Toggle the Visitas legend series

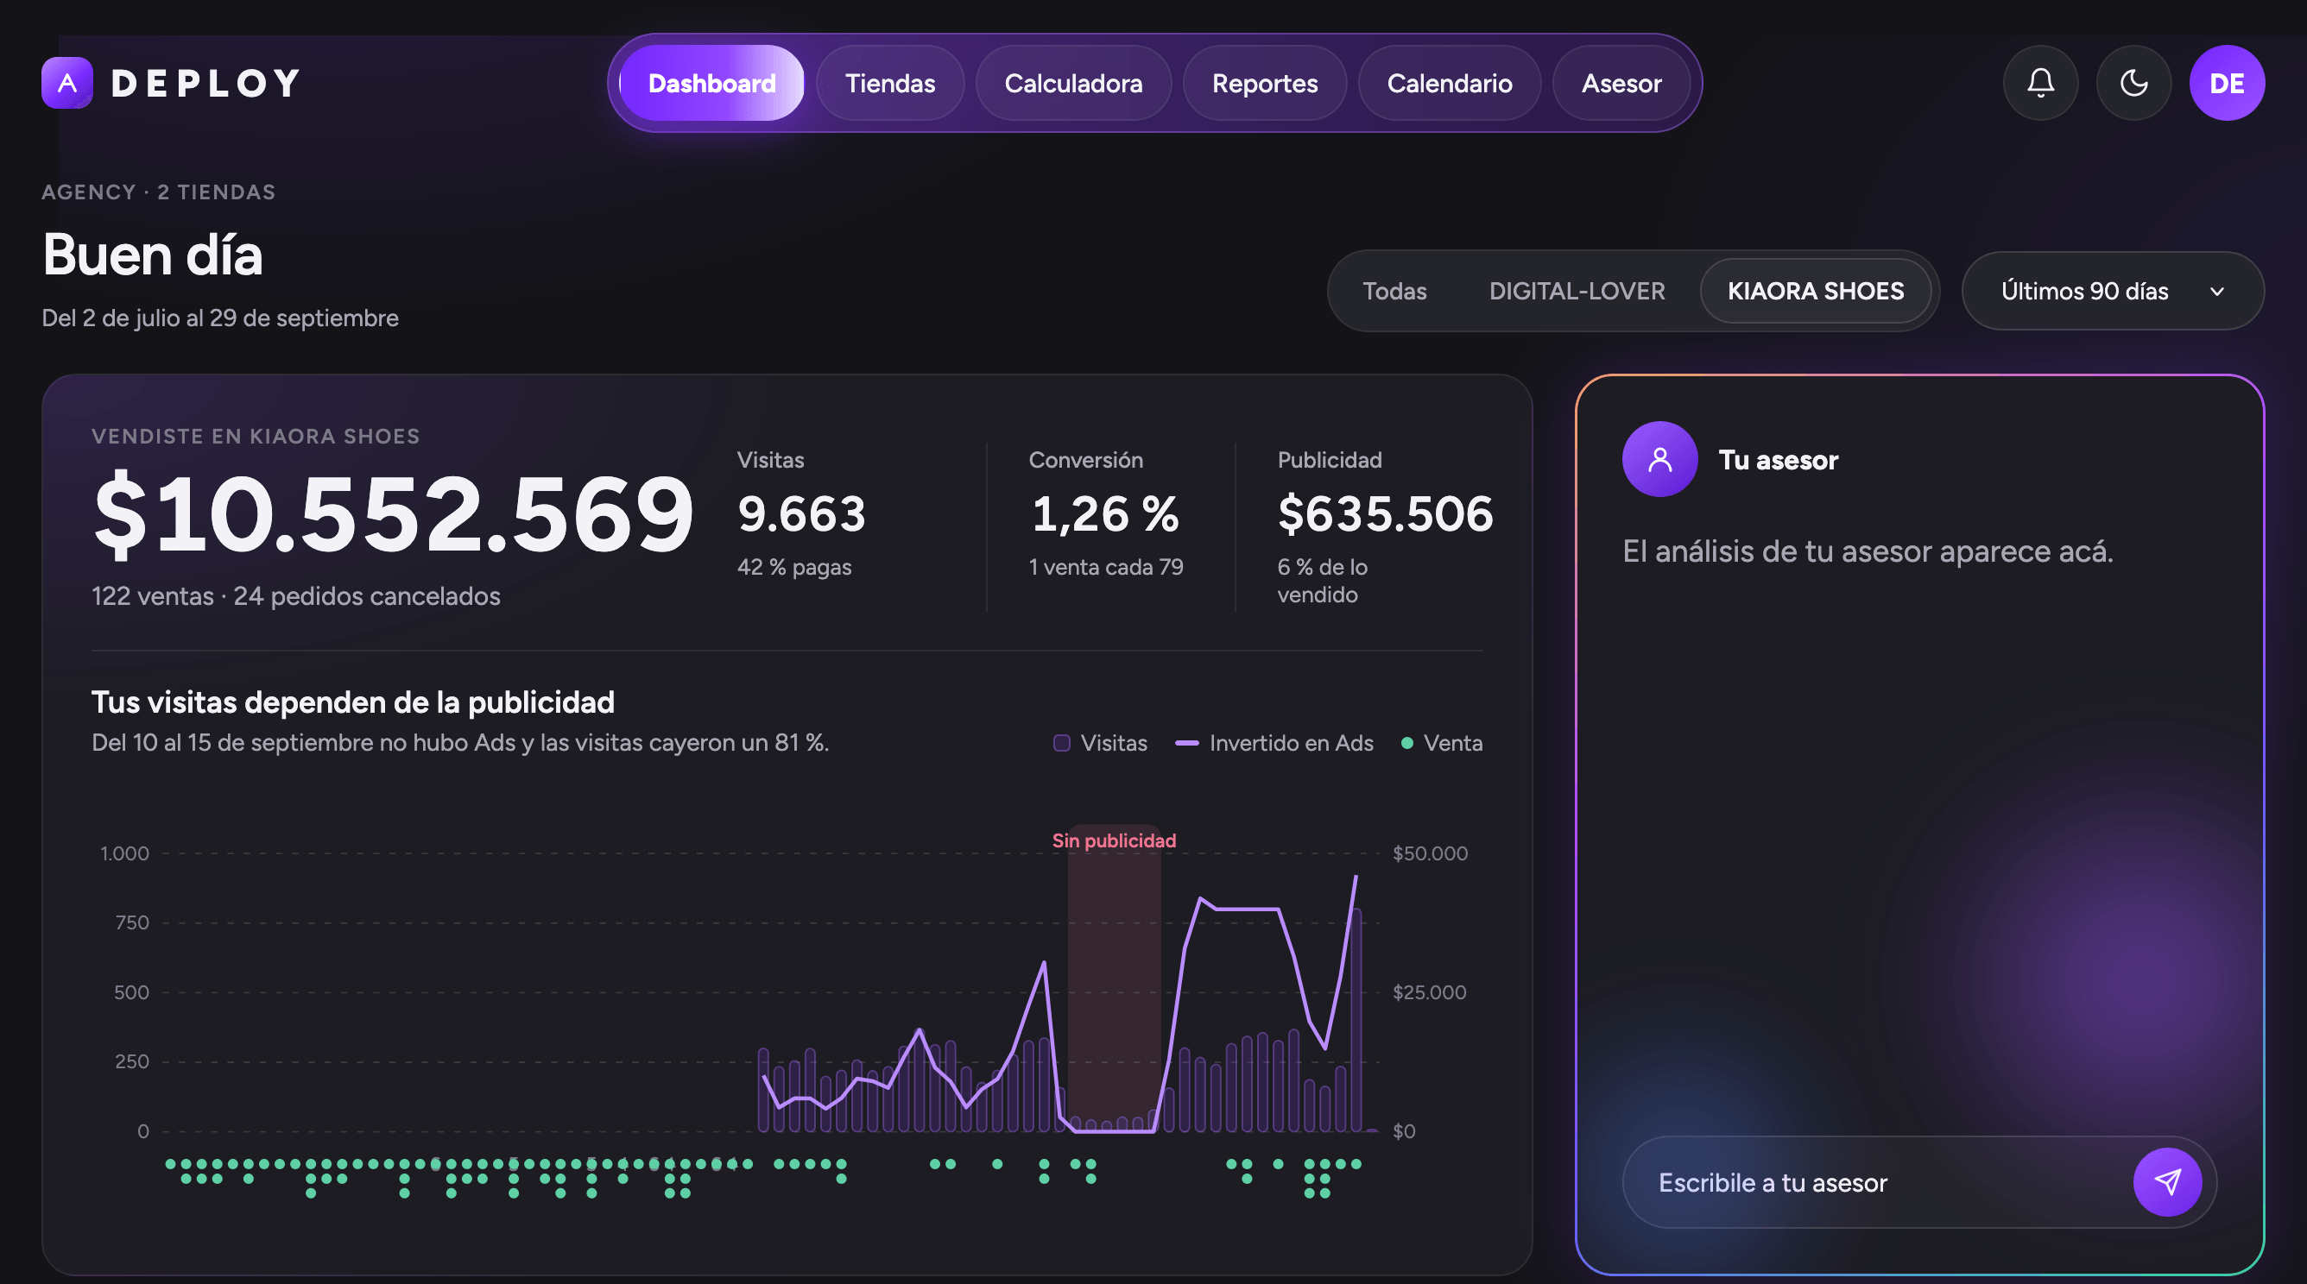[1100, 743]
